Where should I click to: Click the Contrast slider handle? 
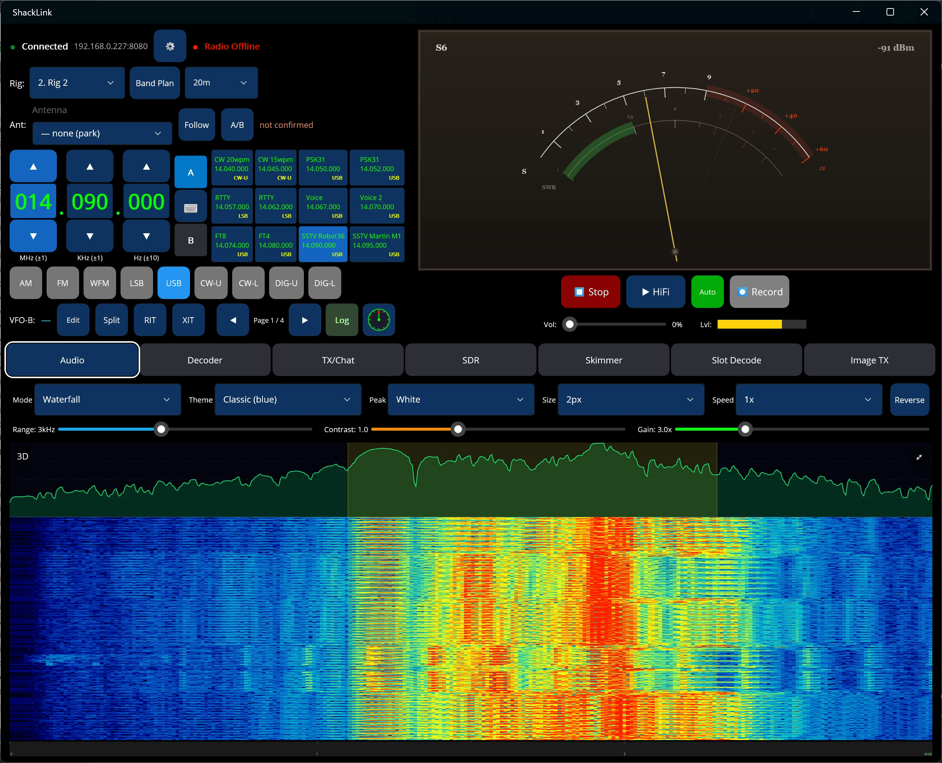[x=458, y=429]
